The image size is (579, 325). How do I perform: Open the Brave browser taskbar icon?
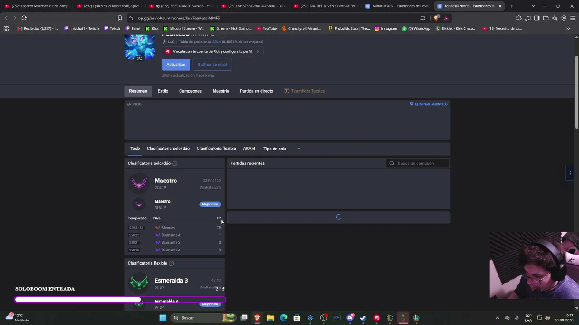pyautogui.click(x=257, y=318)
